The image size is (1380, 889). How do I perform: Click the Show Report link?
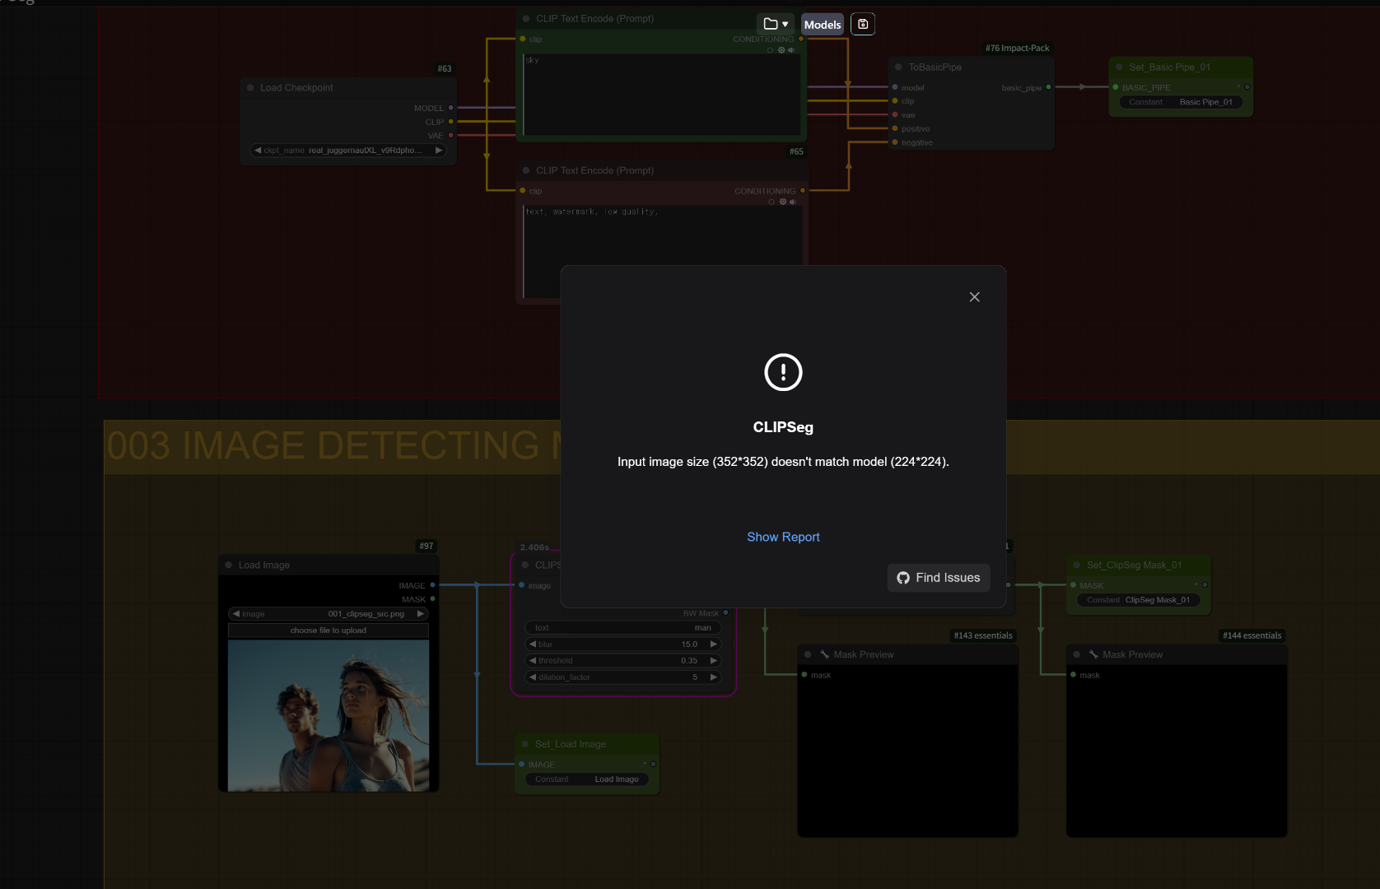tap(782, 537)
